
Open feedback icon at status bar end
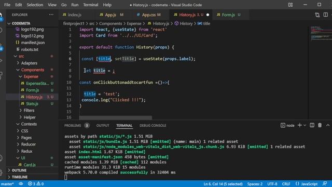pos(325,183)
